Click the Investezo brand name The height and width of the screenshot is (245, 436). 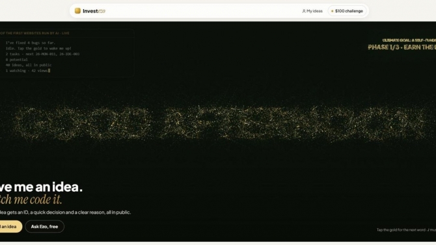point(94,11)
